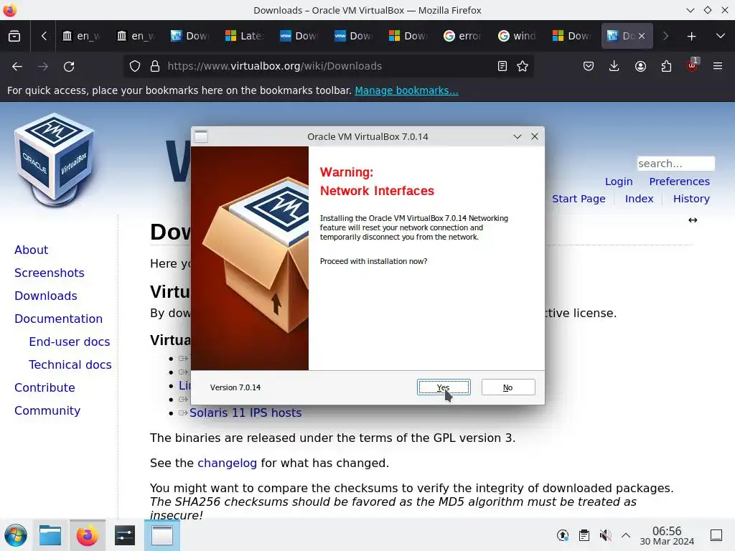Open the changelog link

click(228, 463)
